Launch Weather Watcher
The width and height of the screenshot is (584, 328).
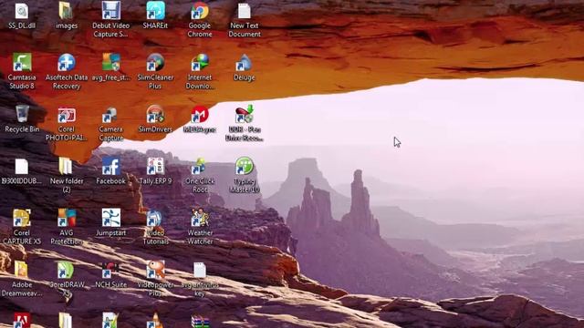pos(200,218)
